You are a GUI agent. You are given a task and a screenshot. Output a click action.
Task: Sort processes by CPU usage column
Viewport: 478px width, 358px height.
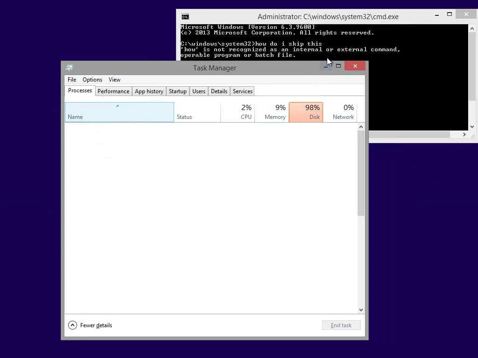pyautogui.click(x=238, y=112)
